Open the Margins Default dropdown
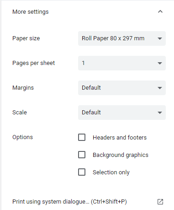174x210 pixels. point(122,88)
